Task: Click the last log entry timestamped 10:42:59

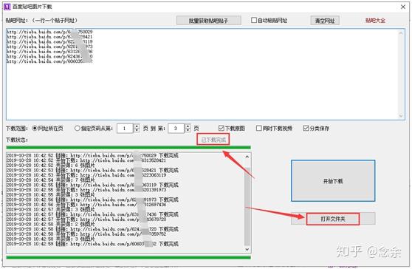Action: click(x=92, y=244)
